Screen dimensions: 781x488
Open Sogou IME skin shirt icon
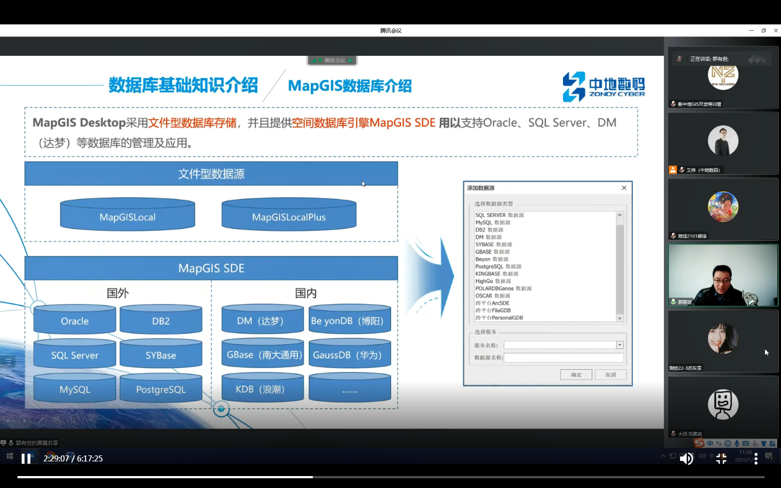[x=764, y=444]
